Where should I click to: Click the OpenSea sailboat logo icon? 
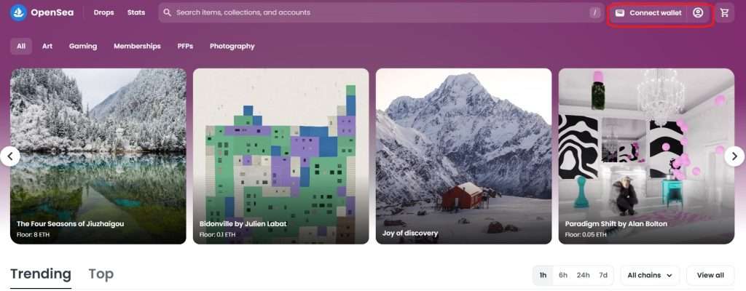point(18,13)
